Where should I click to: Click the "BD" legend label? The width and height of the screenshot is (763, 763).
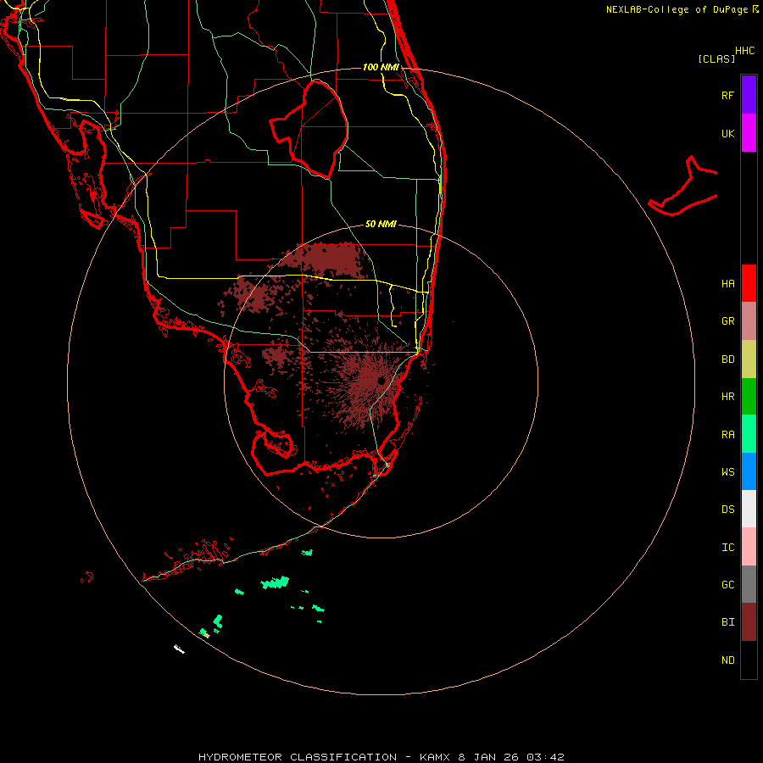click(x=727, y=359)
